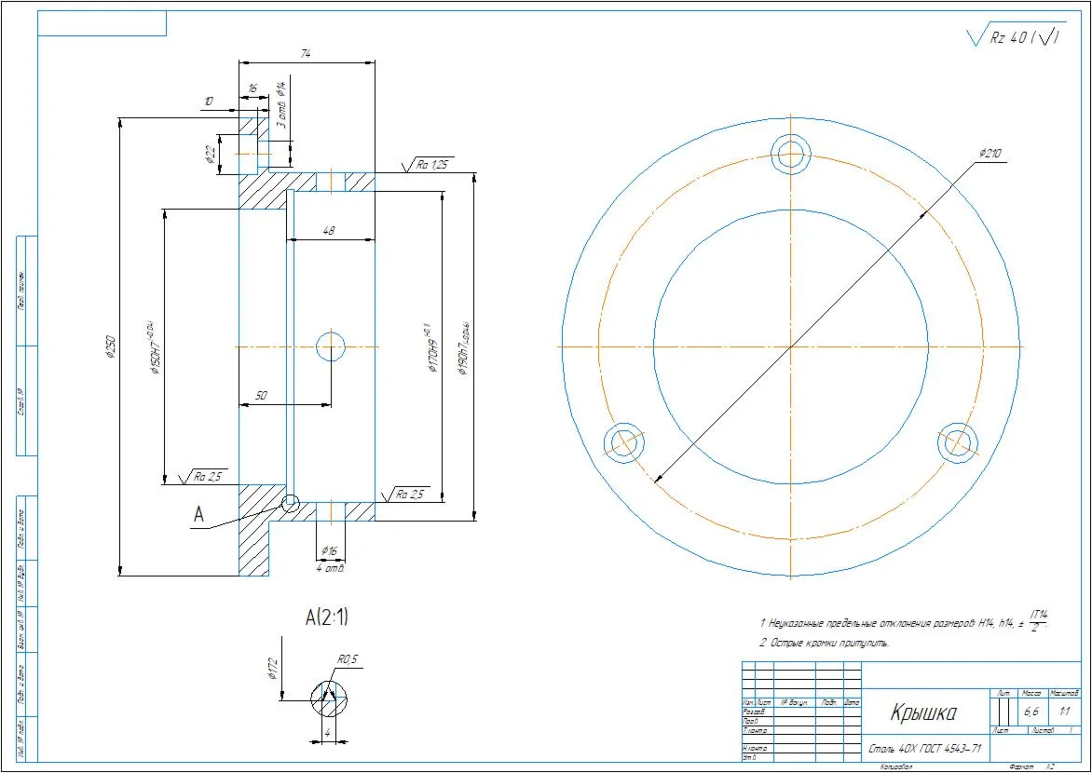Select the scale value '1:1'
The height and width of the screenshot is (773, 1092).
pyautogui.click(x=1064, y=712)
